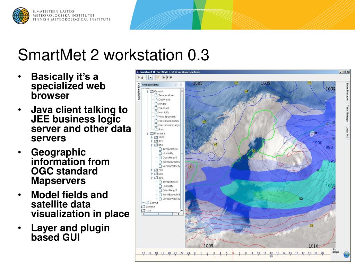This screenshot has height=266, width=355.
Task: Select Temperature under 300 folder
Action: click(x=168, y=182)
